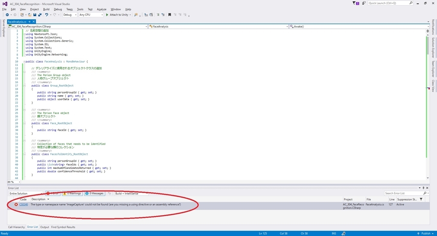
Task: Click the Find in Files toolbar icon
Action: [136, 15]
